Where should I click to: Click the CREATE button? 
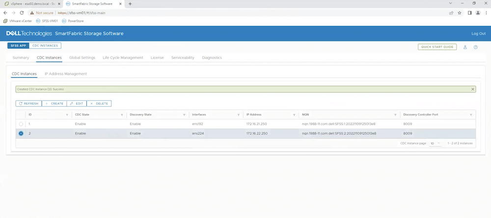pos(54,104)
